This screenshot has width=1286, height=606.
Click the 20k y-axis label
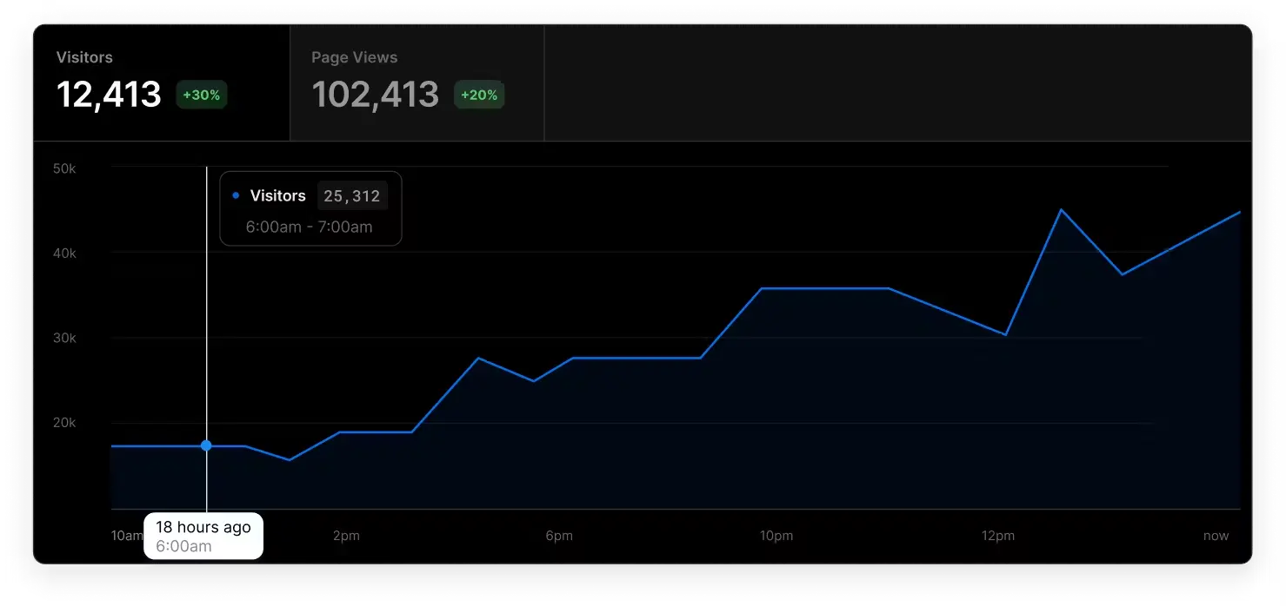click(x=65, y=423)
